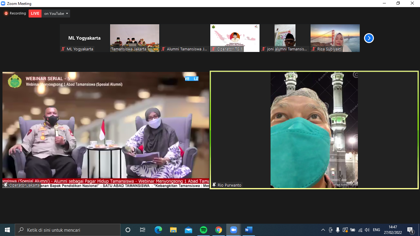Open the 'on YouTube' live stream dropdown

(56, 14)
